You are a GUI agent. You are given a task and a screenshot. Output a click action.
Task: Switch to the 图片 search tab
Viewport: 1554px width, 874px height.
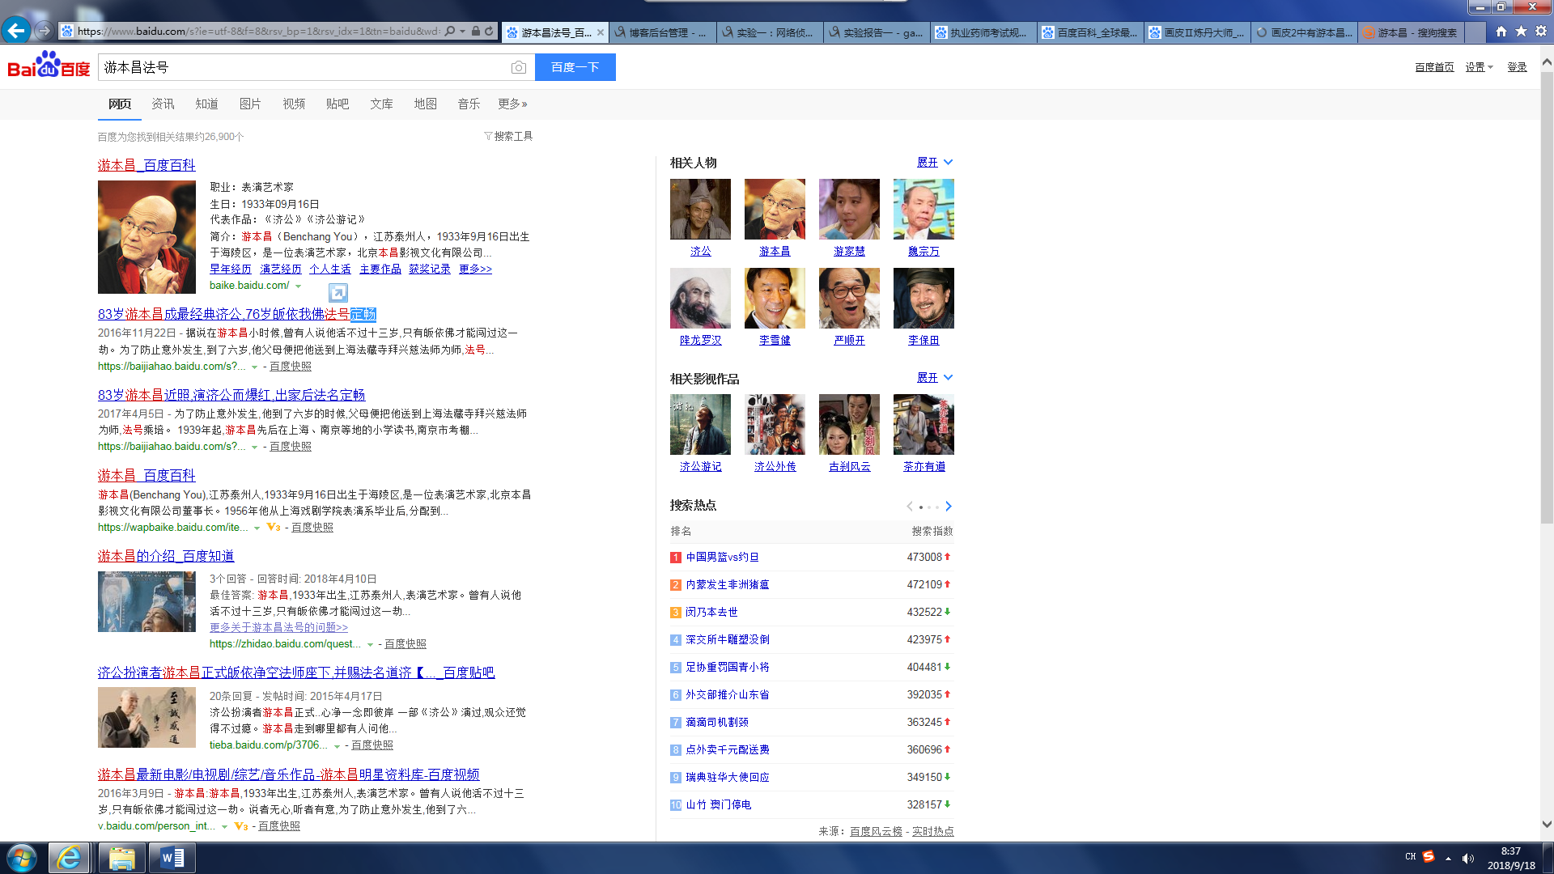point(250,104)
